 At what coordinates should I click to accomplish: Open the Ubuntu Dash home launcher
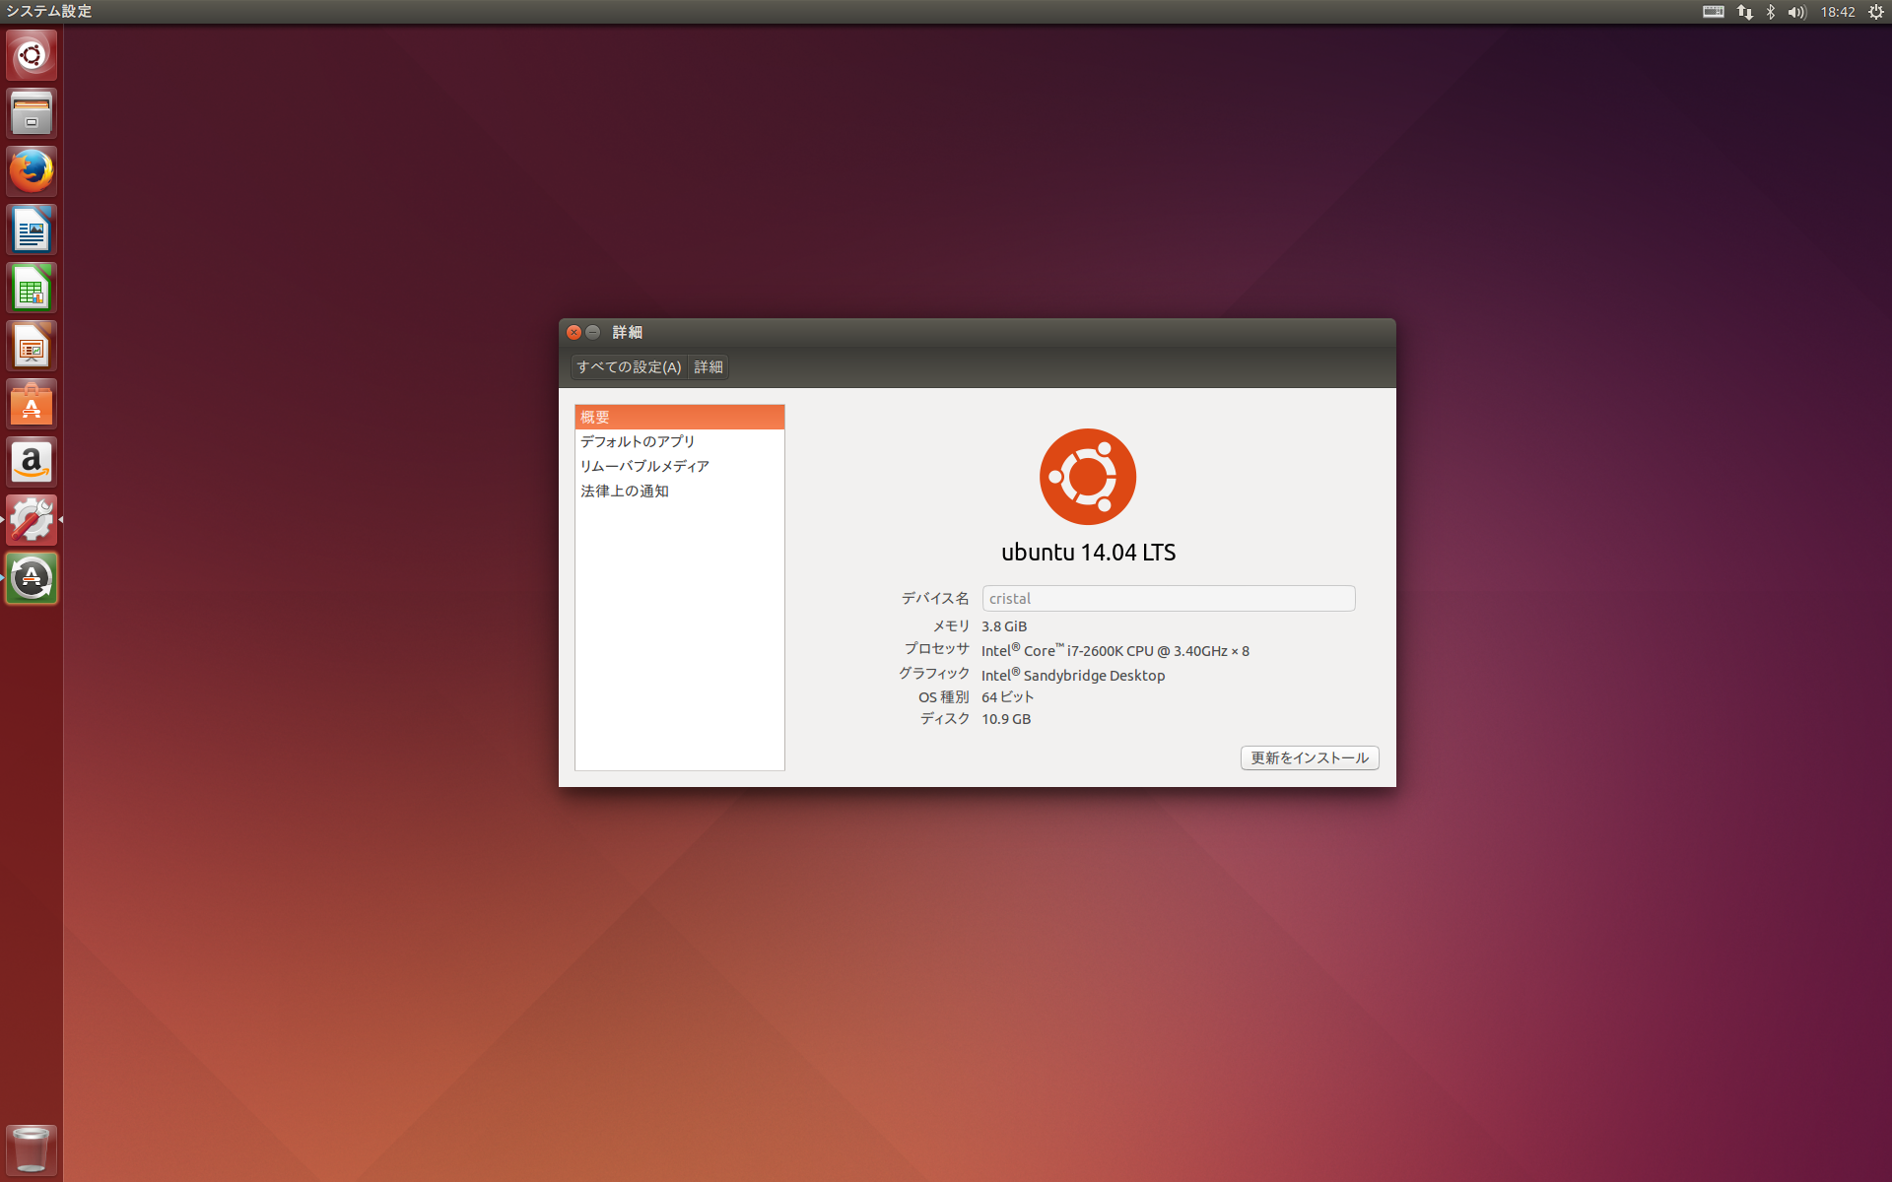pyautogui.click(x=32, y=55)
